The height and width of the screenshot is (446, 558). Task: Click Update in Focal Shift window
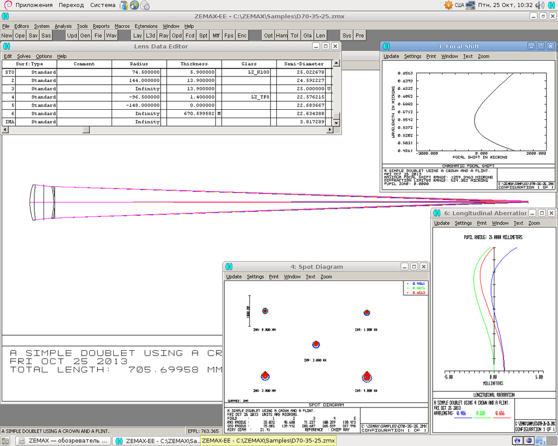click(391, 56)
